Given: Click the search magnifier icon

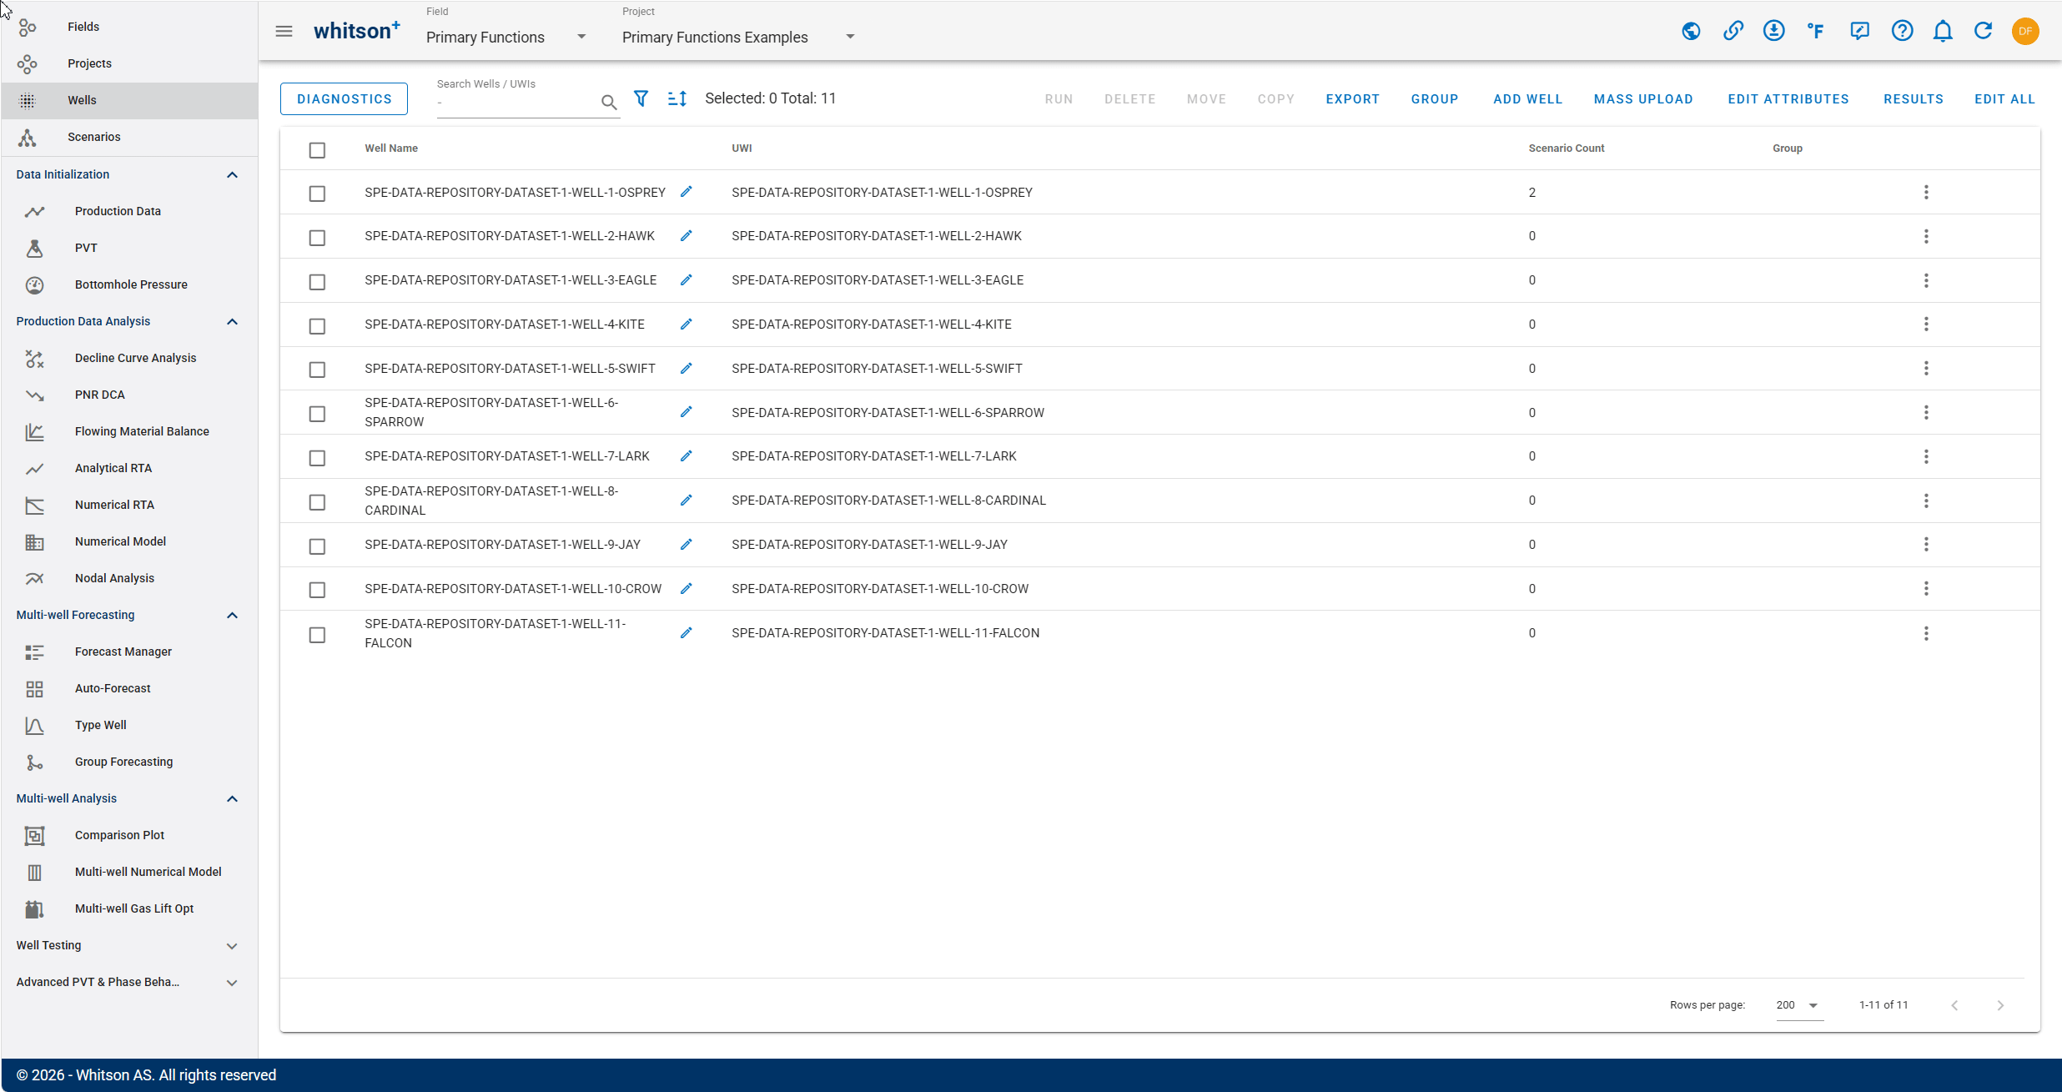Looking at the screenshot, I should [609, 102].
